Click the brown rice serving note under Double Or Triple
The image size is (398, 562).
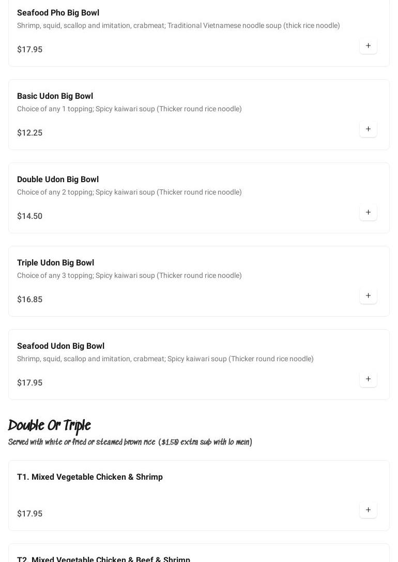point(130,442)
